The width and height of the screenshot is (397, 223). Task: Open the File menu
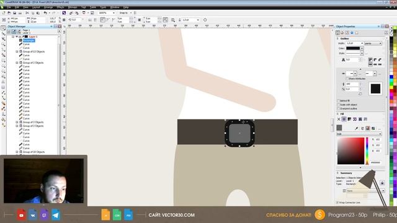tap(9, 7)
